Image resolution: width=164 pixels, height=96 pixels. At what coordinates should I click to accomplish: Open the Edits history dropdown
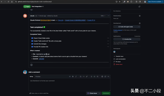(x=103, y=16)
